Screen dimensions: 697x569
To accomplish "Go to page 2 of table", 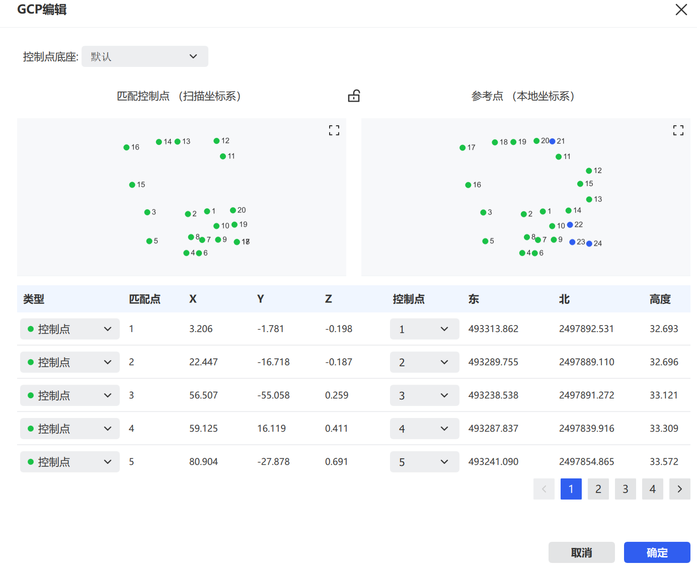I will click(x=598, y=489).
